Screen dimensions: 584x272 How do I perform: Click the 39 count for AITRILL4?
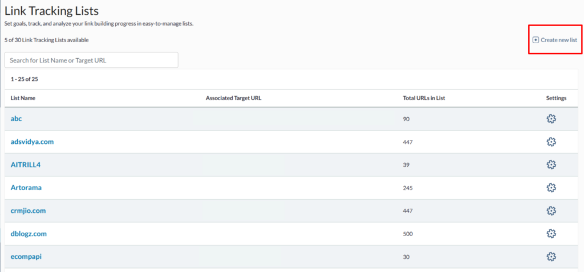(406, 165)
